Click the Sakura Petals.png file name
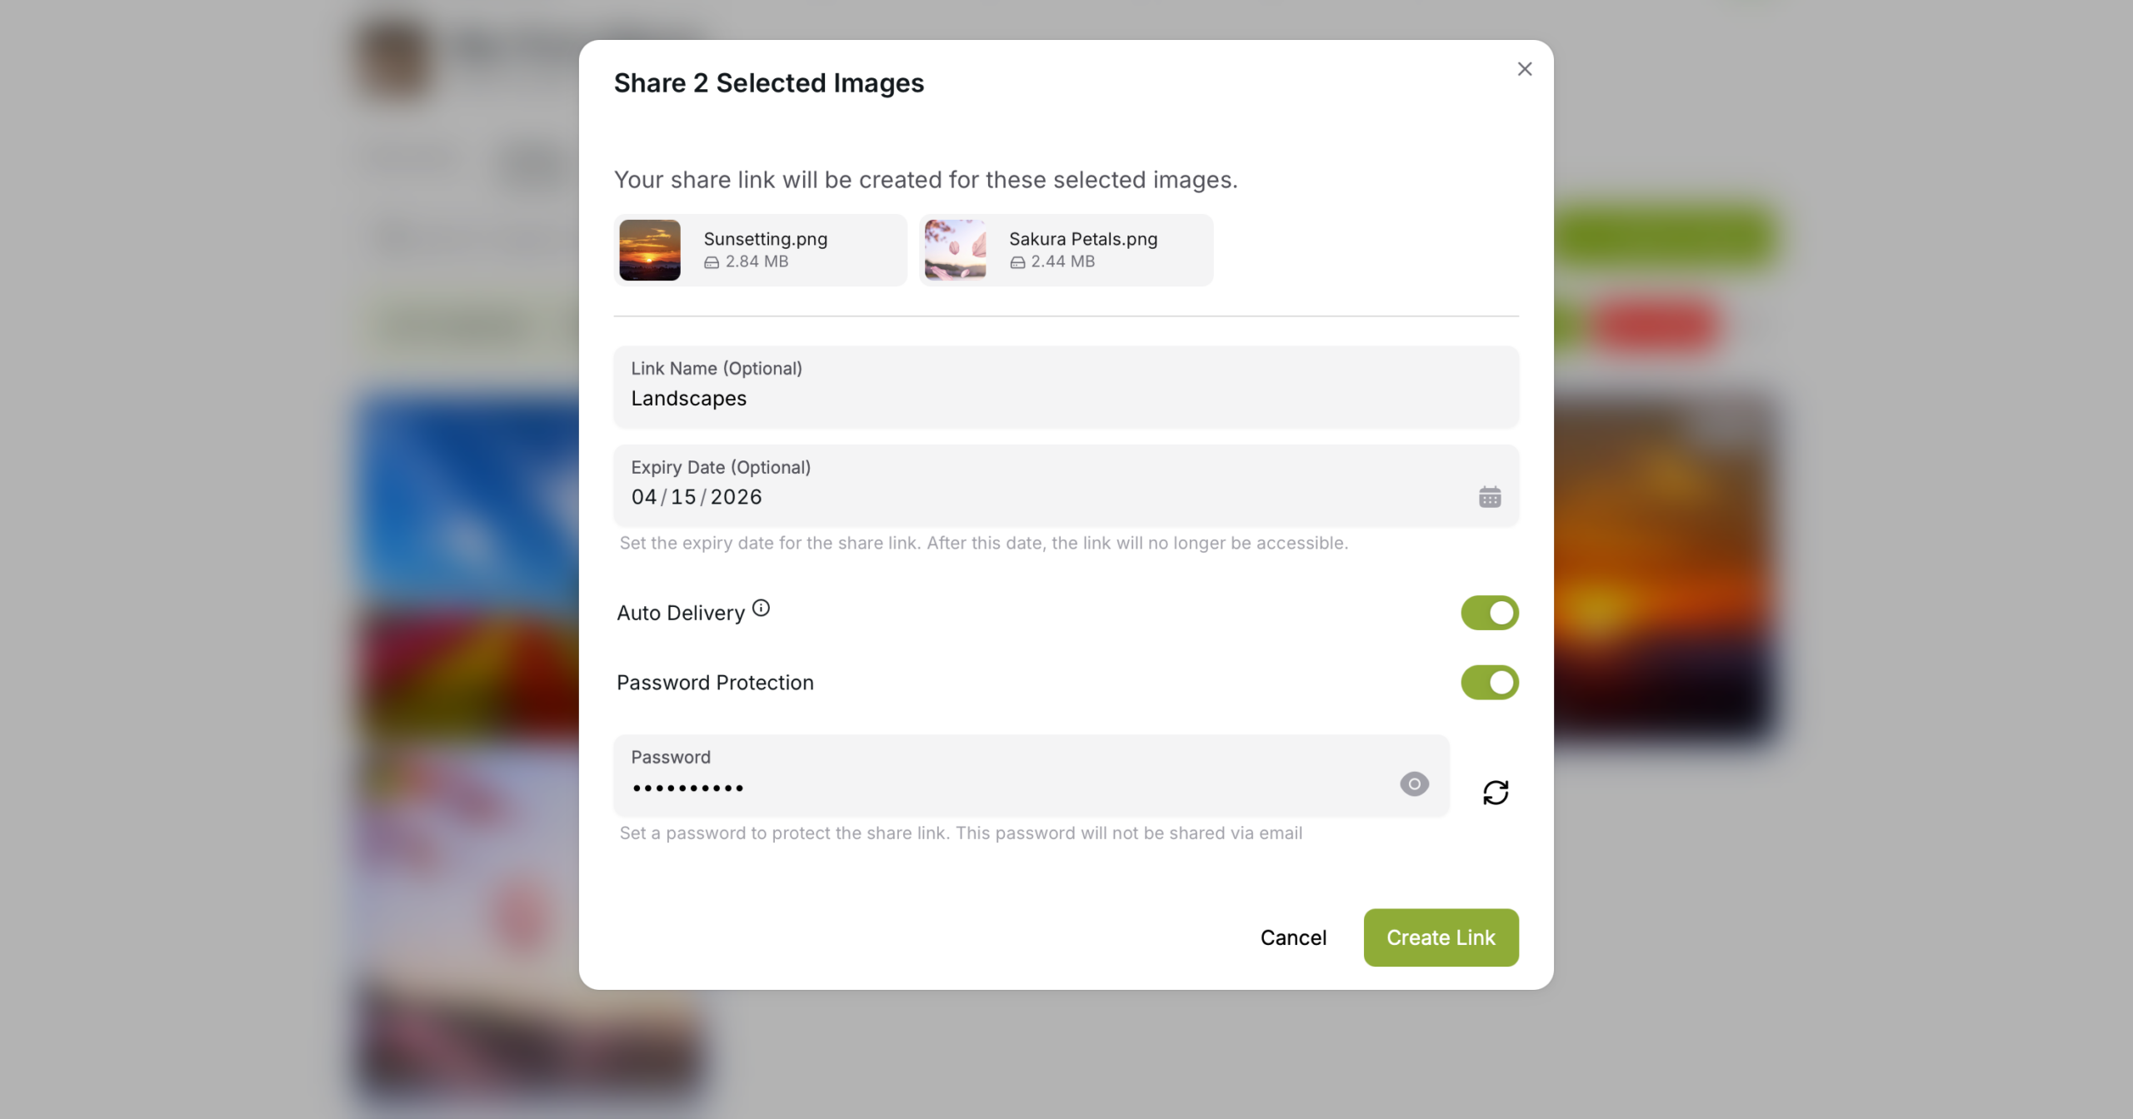The width and height of the screenshot is (2133, 1119). point(1083,240)
